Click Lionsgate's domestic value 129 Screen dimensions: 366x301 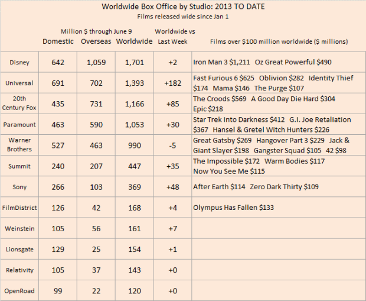tap(58, 250)
